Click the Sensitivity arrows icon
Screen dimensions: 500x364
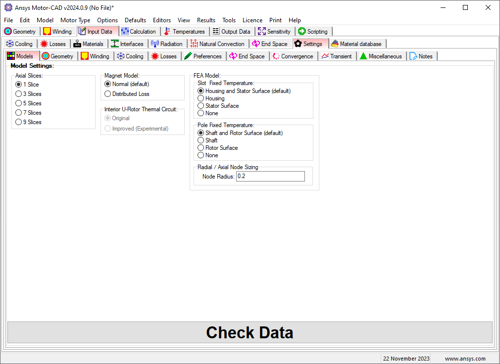click(x=262, y=31)
